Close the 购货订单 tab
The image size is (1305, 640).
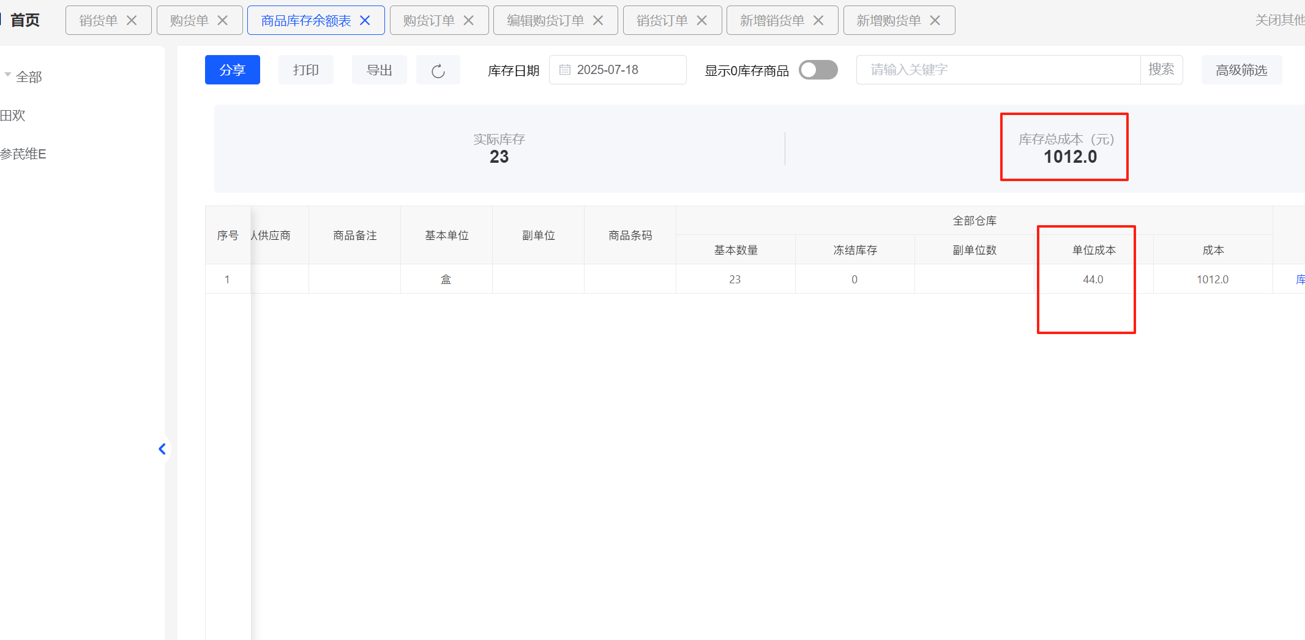tap(469, 20)
